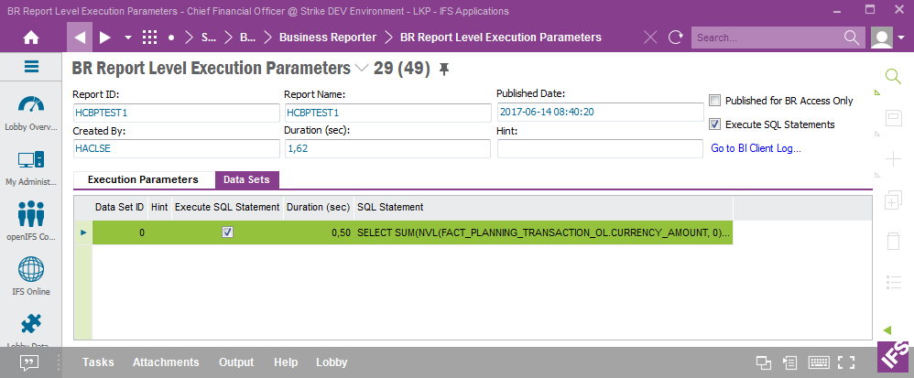This screenshot has height=378, width=914.
Task: Open the Tasks menu
Action: tap(98, 362)
